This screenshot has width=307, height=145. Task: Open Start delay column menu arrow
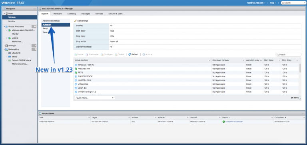pyautogui.click(x=279, y=60)
